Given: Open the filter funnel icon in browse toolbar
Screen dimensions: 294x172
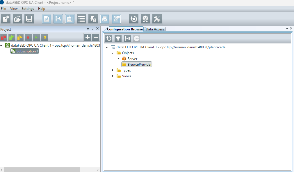Looking at the screenshot, I should click(118, 39).
